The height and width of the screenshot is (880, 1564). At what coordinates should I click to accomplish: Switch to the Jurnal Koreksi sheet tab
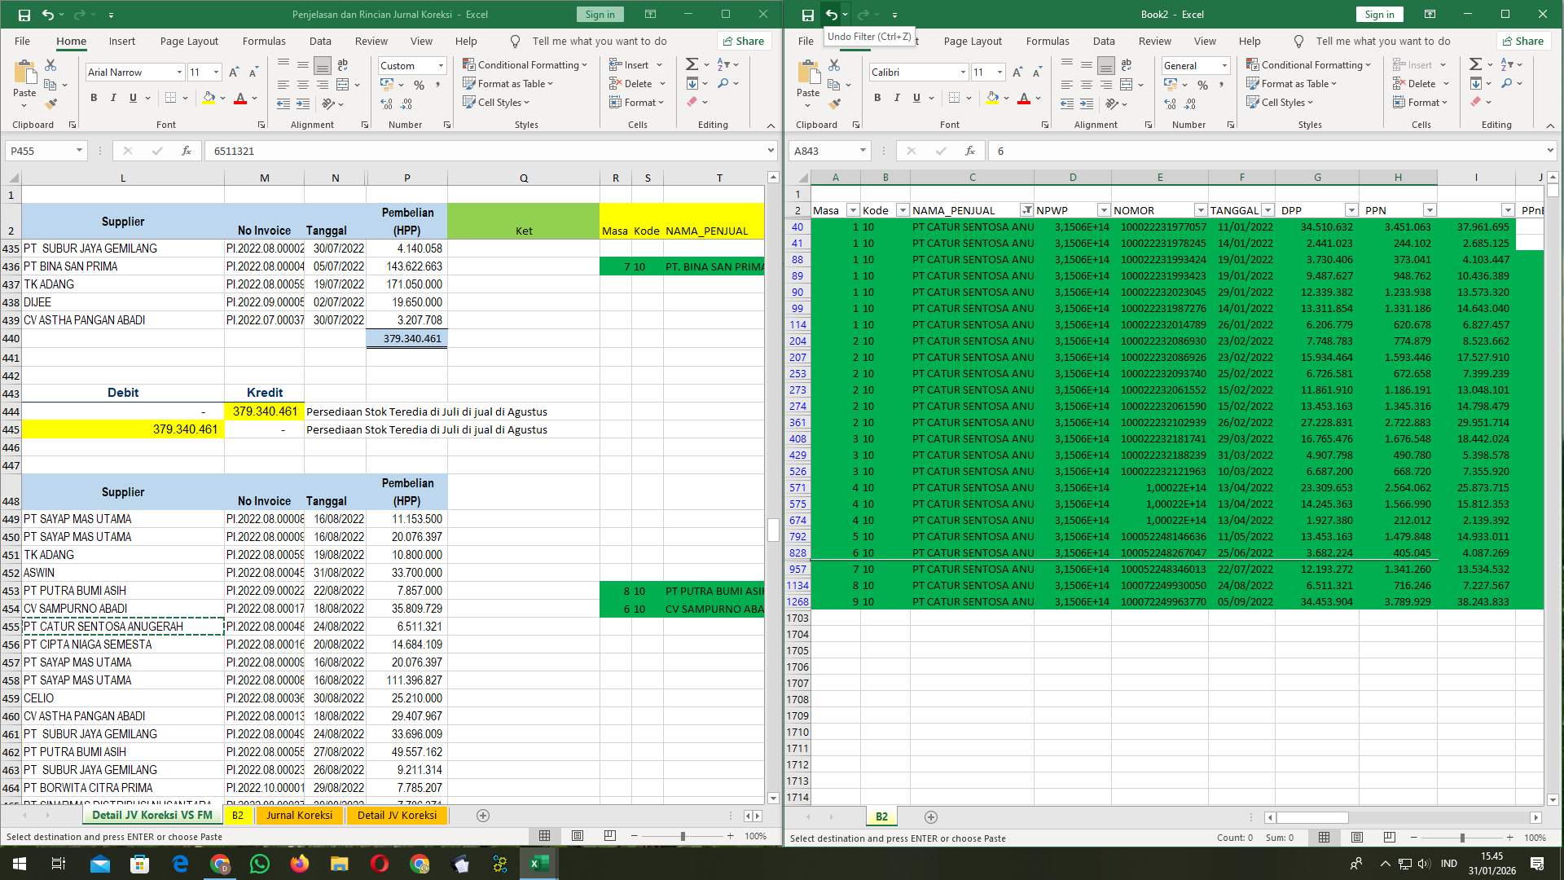300,815
